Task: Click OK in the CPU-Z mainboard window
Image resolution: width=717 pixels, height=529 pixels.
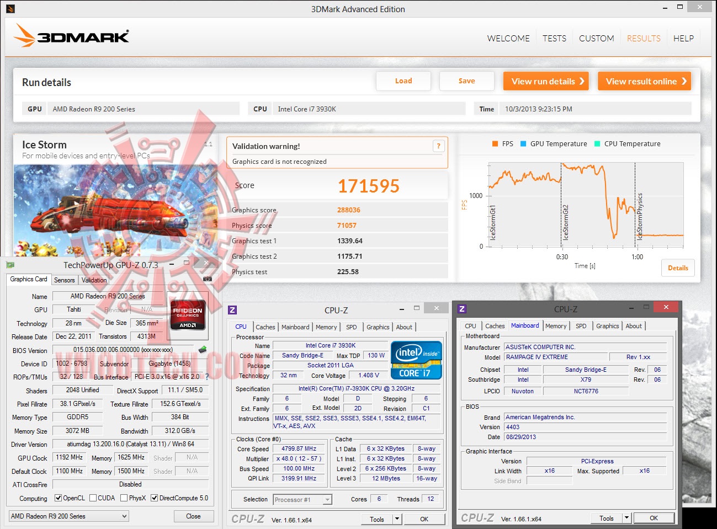Action: tap(654, 518)
